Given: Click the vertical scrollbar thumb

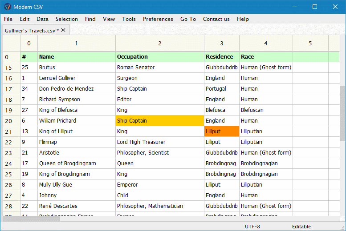Looking at the screenshot, I should click(342, 113).
